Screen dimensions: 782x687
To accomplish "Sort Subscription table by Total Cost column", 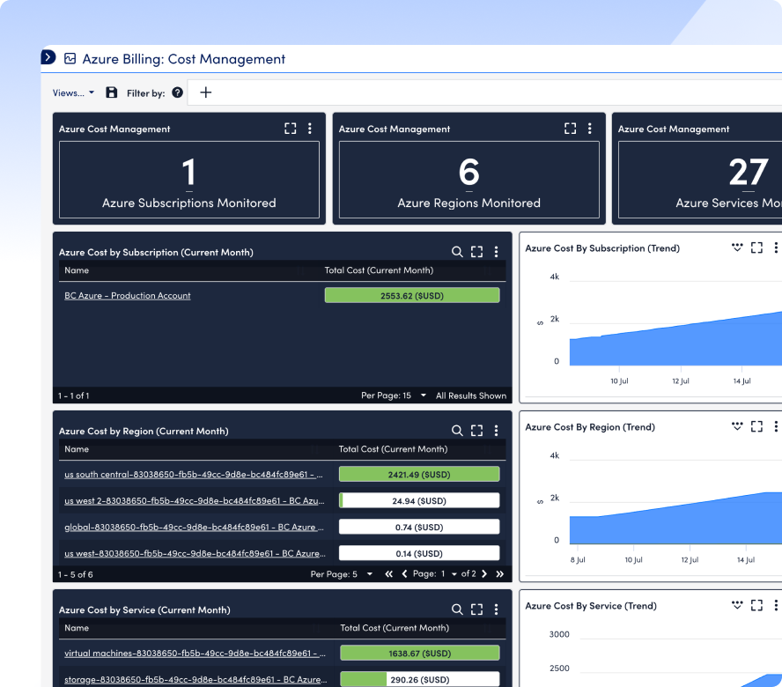I will pos(379,270).
